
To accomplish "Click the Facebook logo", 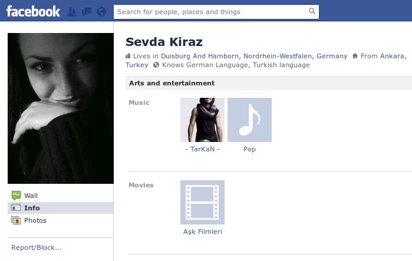I will coord(33,12).
